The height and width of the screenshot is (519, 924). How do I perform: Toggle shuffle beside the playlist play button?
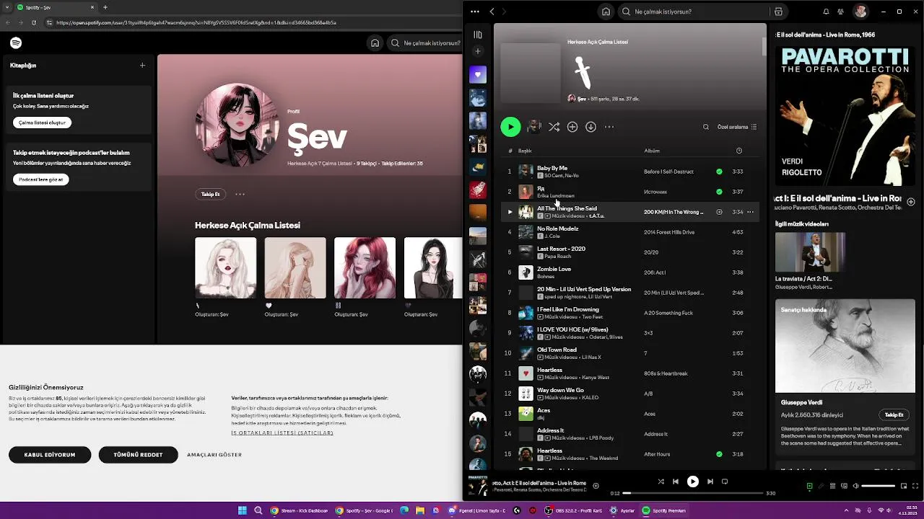554,127
